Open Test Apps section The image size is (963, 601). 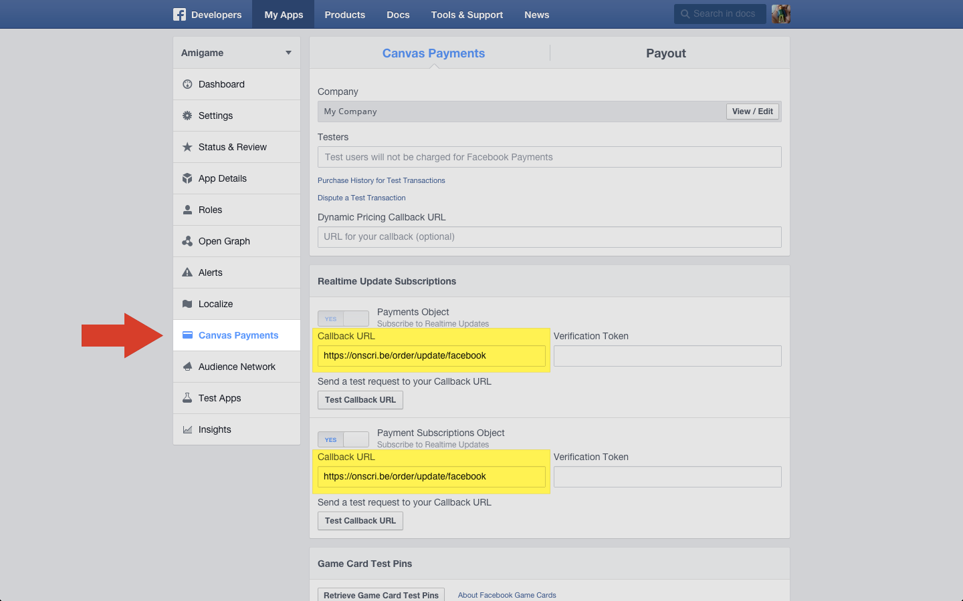click(237, 398)
